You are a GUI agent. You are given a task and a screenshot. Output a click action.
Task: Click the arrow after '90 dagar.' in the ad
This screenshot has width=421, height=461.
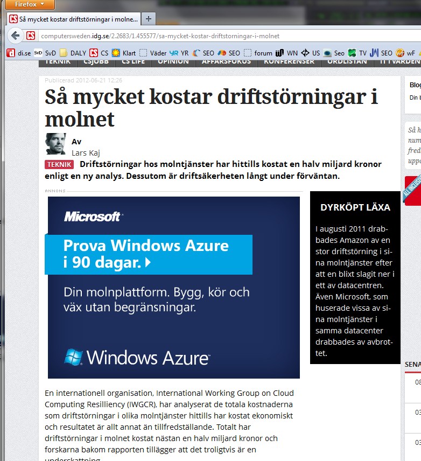[x=148, y=262]
